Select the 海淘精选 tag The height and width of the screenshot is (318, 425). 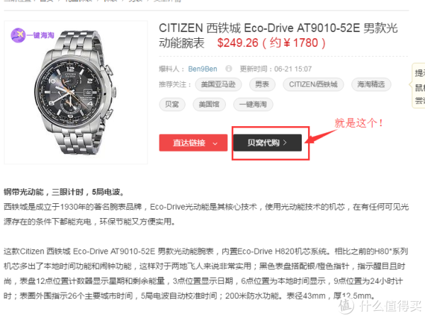370,84
